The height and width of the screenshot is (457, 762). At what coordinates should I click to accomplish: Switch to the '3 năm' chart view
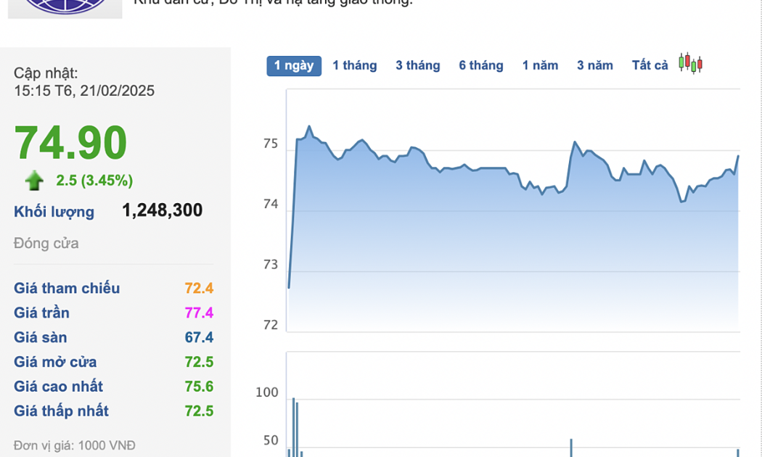(x=595, y=65)
